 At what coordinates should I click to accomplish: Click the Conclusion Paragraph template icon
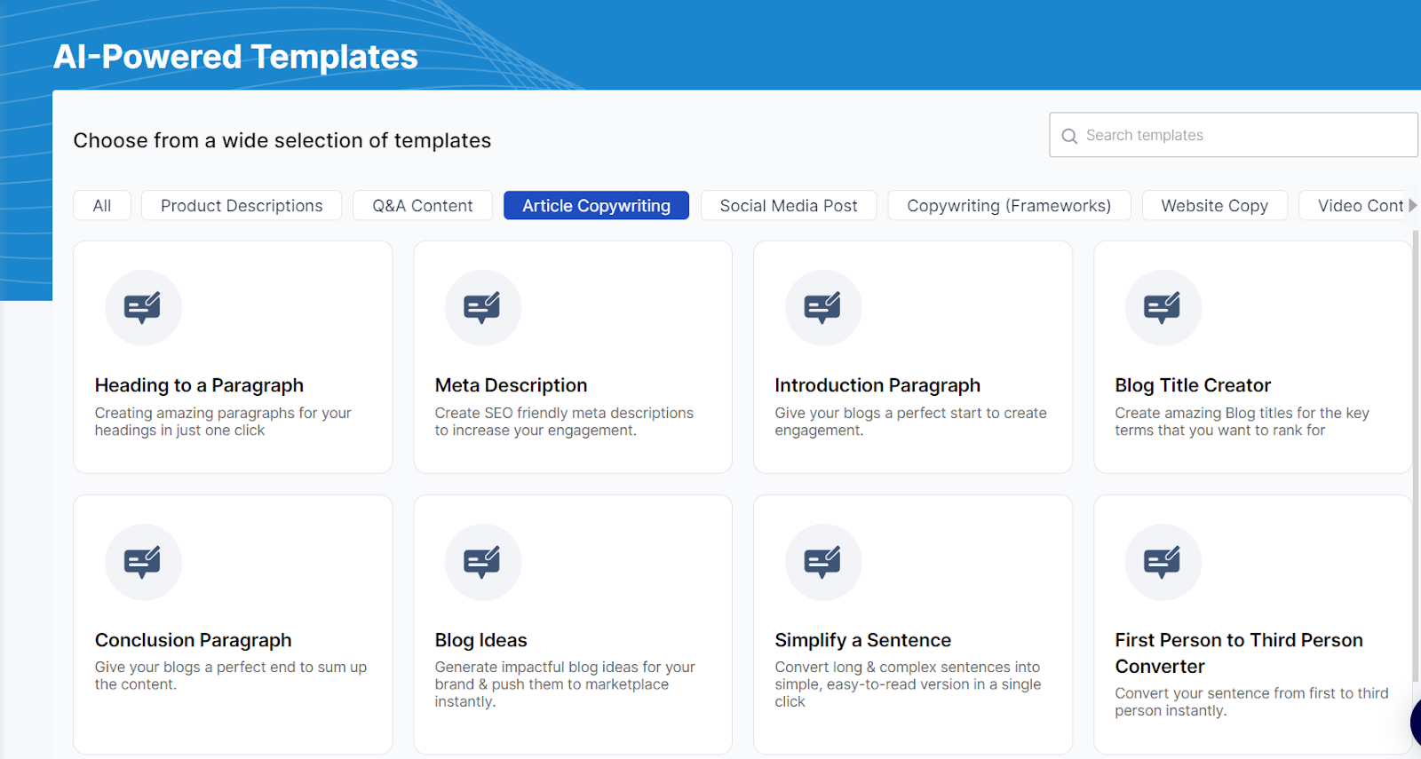coord(143,562)
